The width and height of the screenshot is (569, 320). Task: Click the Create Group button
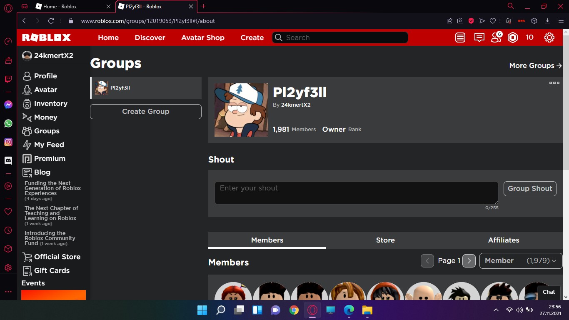146,111
